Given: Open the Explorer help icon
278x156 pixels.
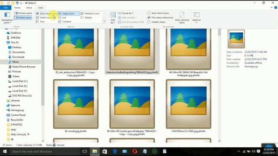Looking at the screenshot, I should tap(276, 8).
